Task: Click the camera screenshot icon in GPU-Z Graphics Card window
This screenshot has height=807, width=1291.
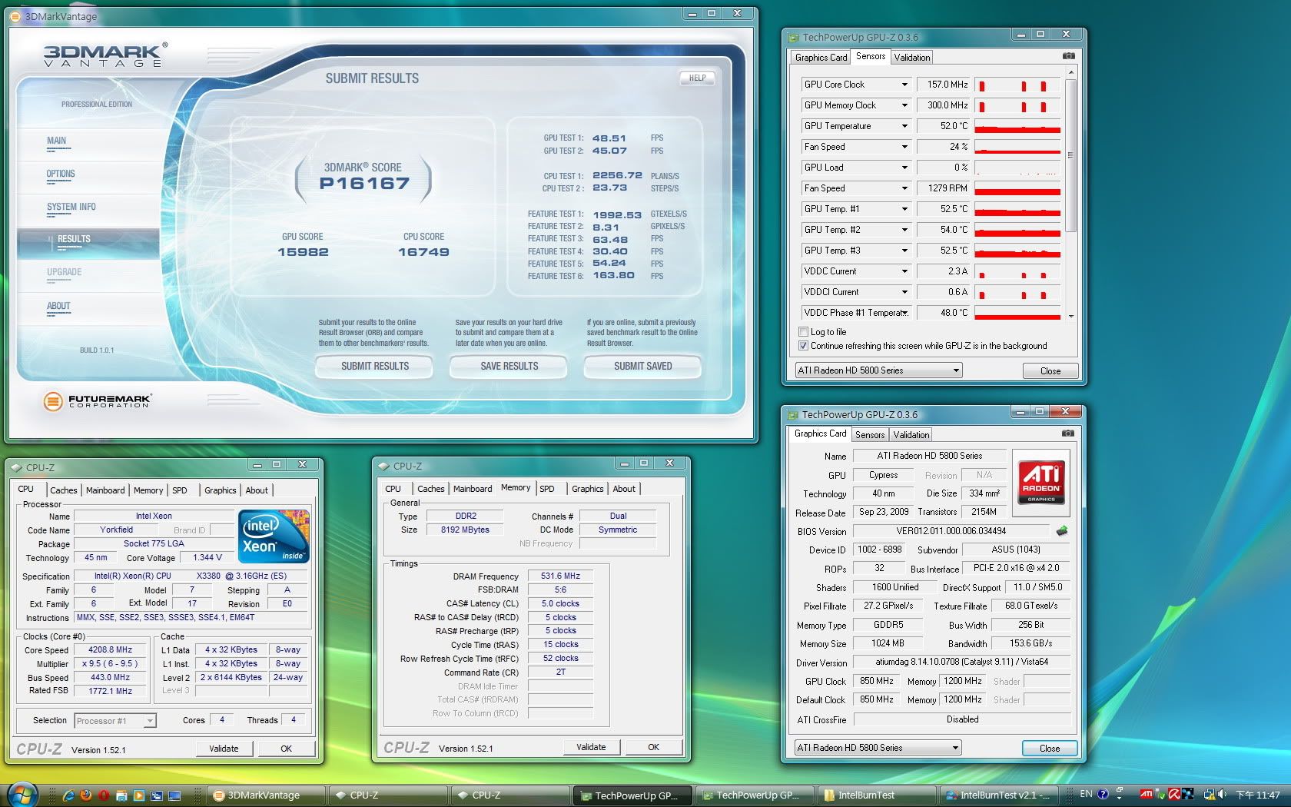Action: click(x=1067, y=433)
